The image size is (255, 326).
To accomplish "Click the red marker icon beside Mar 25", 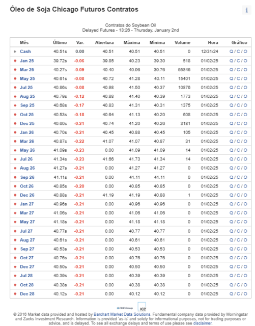I will pyautogui.click(x=15, y=70).
